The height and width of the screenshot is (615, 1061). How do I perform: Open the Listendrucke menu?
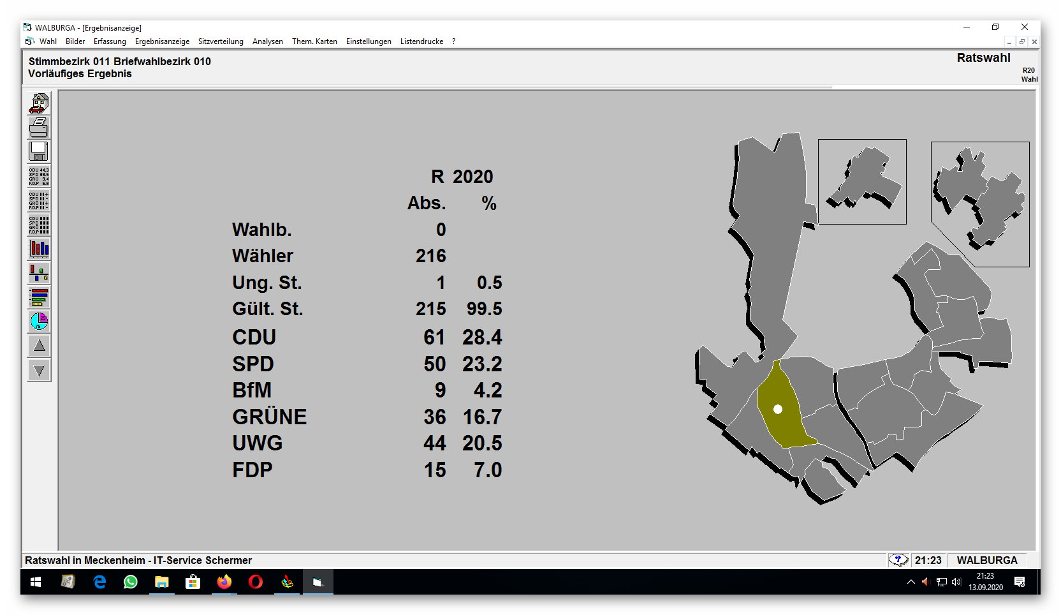[x=421, y=41]
